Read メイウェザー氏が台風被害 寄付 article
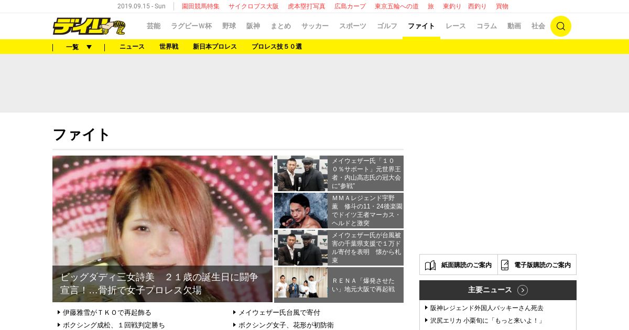This screenshot has width=629, height=330. tap(366, 248)
